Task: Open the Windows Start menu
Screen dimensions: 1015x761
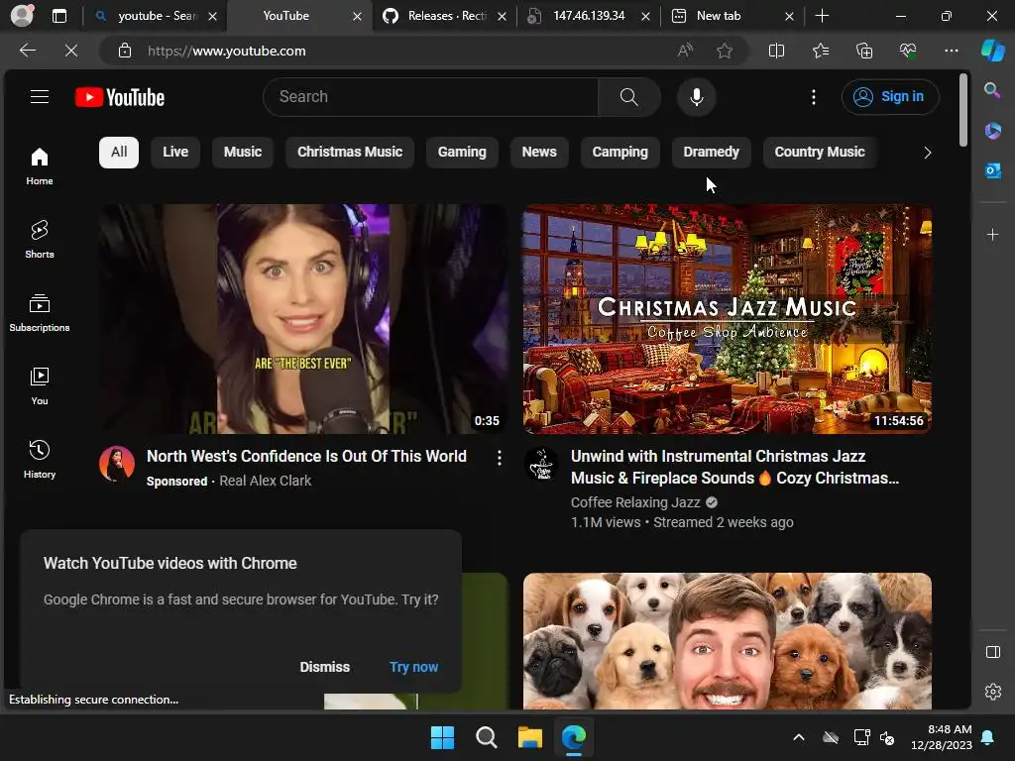Action: pyautogui.click(x=443, y=737)
